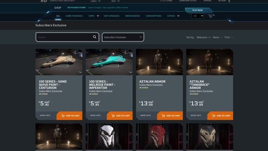The image size is (268, 151).
Task: Add Melrose Paint Imperator to cart
Action: tap(120, 116)
